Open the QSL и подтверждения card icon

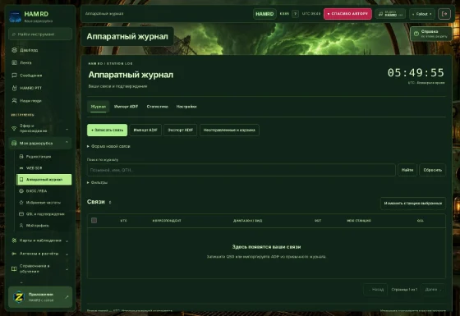coord(21,214)
